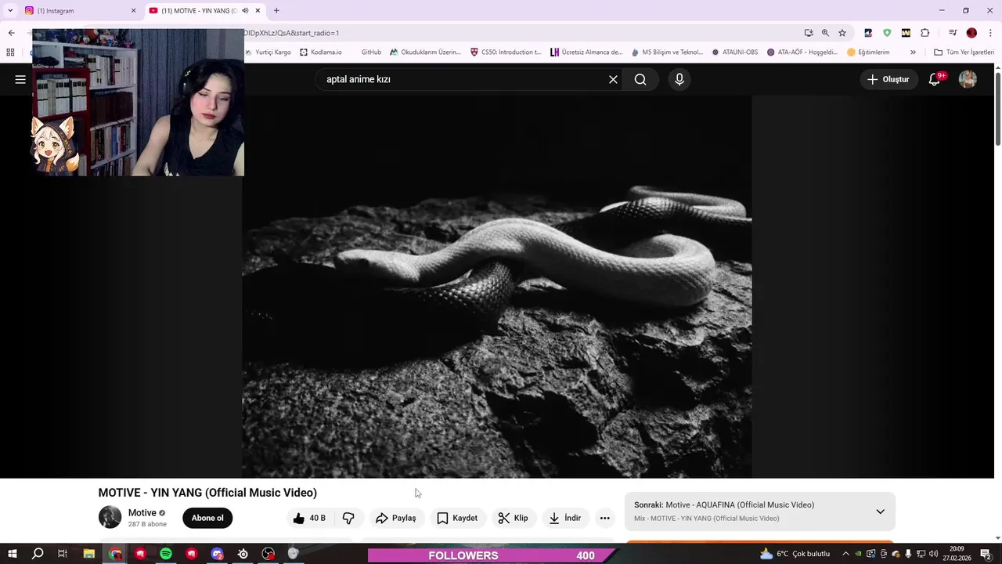Open the Windows notification center
The height and width of the screenshot is (564, 1002).
(x=986, y=554)
